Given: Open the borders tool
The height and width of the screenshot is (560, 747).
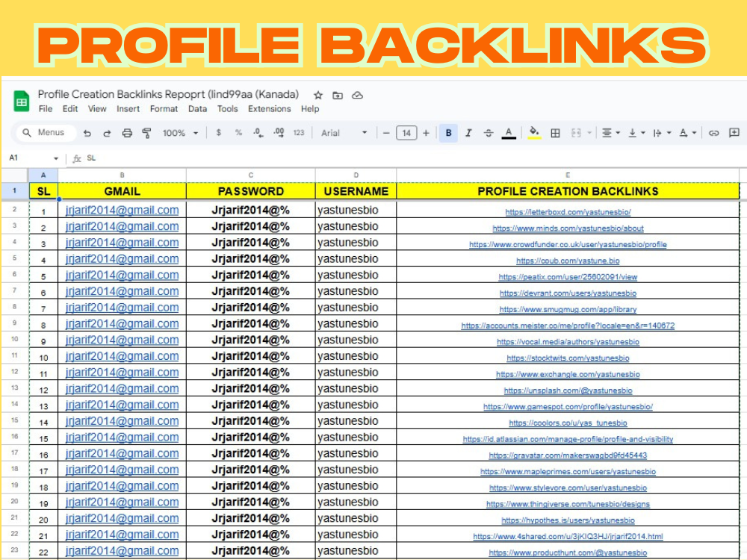Looking at the screenshot, I should point(555,133).
